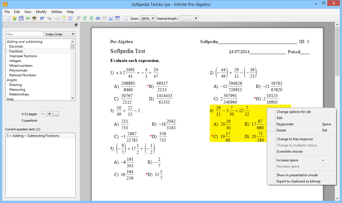The image size is (342, 203).
Task: Click the 123 456 numbering icon
Action: pyautogui.click(x=70, y=18)
